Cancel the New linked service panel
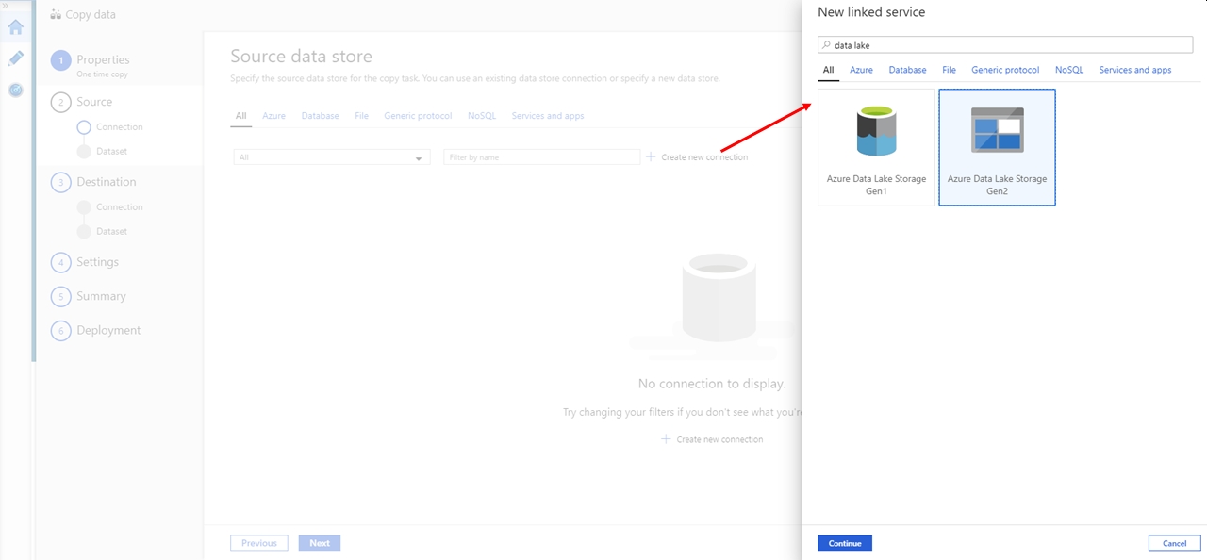The width and height of the screenshot is (1207, 560). pos(1173,542)
